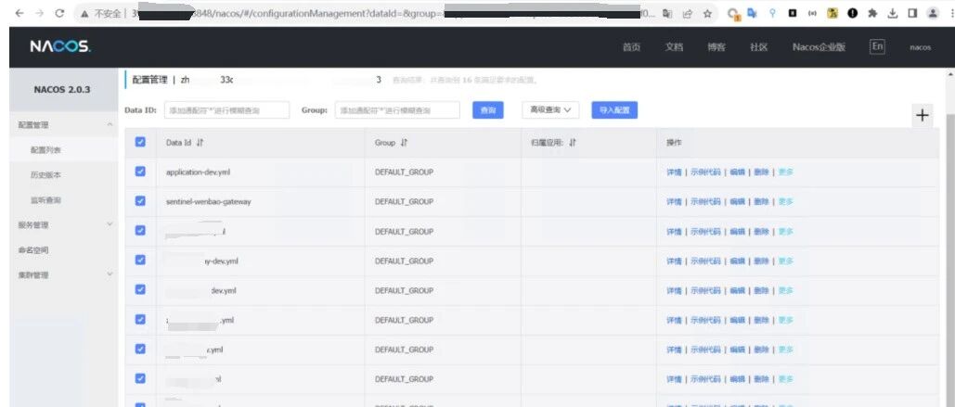Uncheck the sentinel-wenbao-gateway row checkbox
This screenshot has width=955, height=407.
(141, 201)
